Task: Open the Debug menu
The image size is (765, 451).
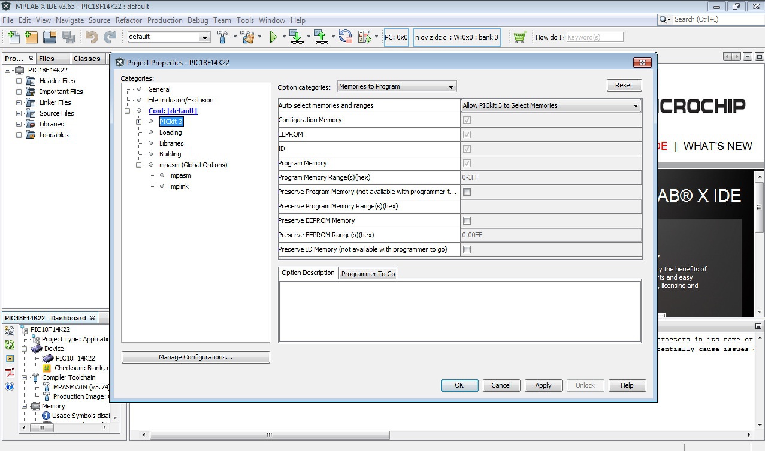Action: pyautogui.click(x=198, y=20)
